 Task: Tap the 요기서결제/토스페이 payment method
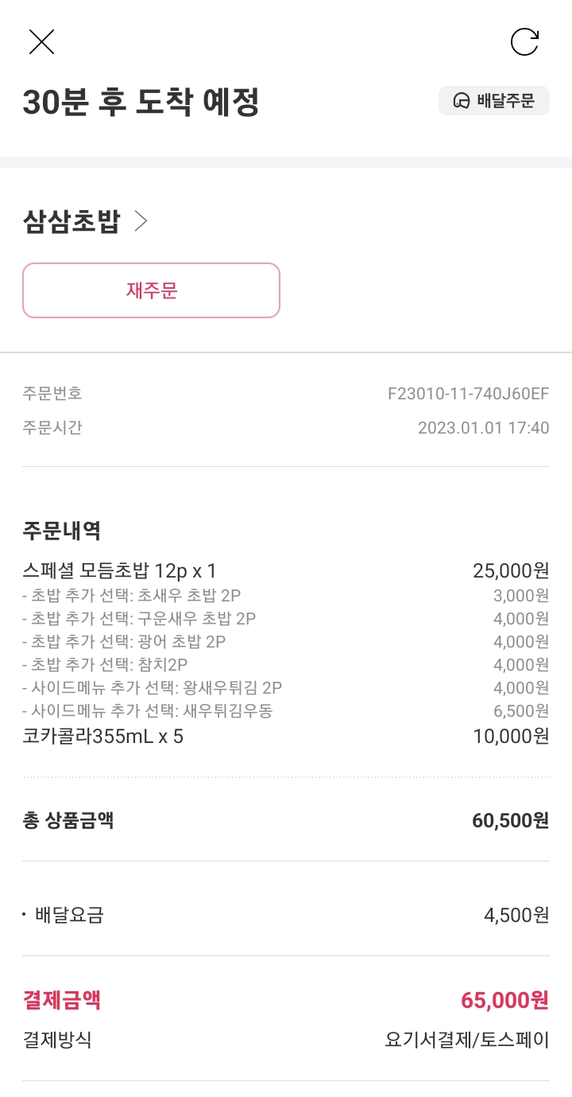click(466, 1040)
